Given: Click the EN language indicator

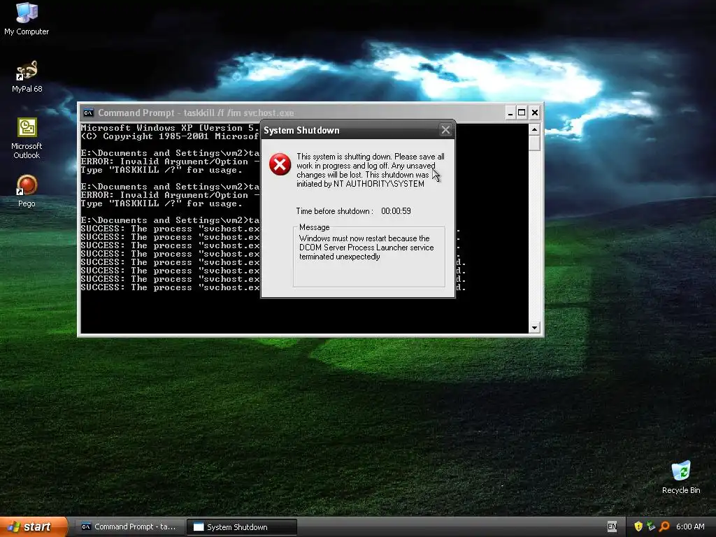Looking at the screenshot, I should coord(612,527).
